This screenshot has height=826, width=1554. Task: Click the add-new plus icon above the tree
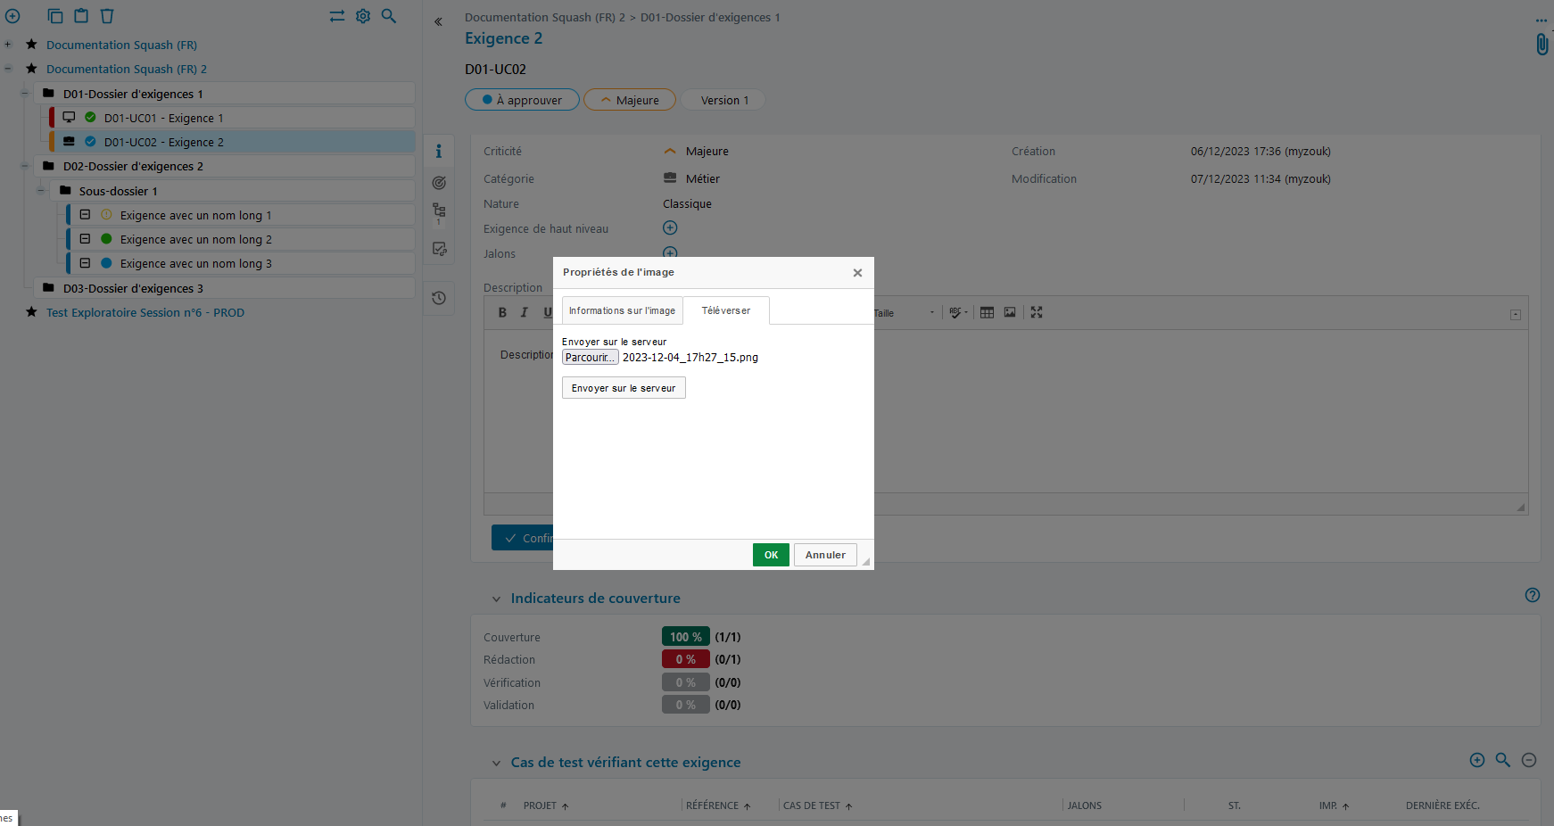pos(12,16)
